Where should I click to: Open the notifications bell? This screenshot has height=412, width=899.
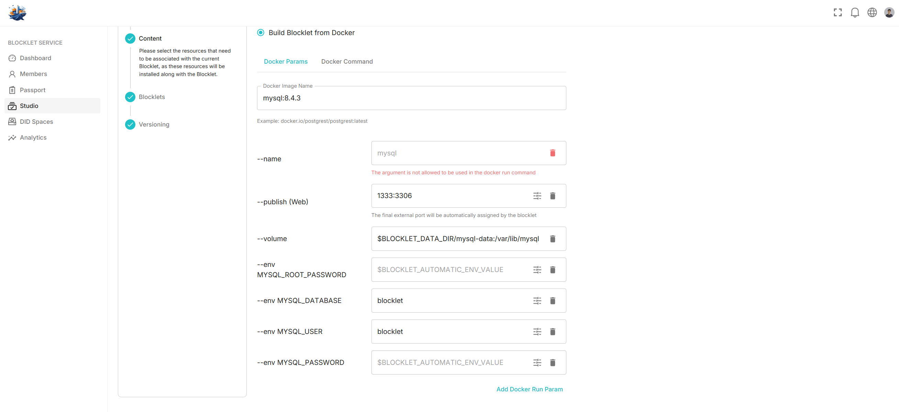click(855, 13)
